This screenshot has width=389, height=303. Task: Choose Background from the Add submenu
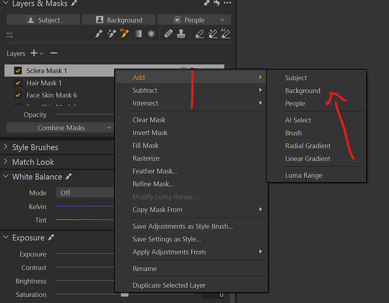[x=302, y=91]
